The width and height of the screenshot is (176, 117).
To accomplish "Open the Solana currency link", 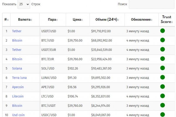I will (x=17, y=68).
